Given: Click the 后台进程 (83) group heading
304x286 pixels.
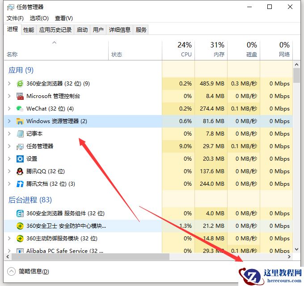Looking at the screenshot, I should (x=30, y=200).
